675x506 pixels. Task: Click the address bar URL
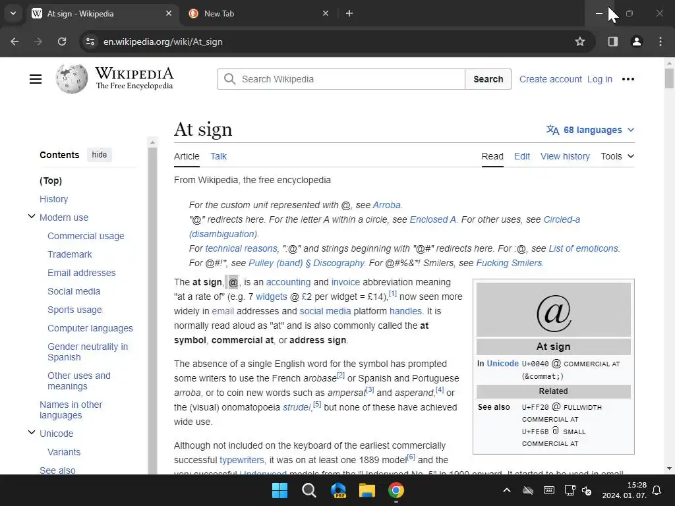tap(163, 42)
